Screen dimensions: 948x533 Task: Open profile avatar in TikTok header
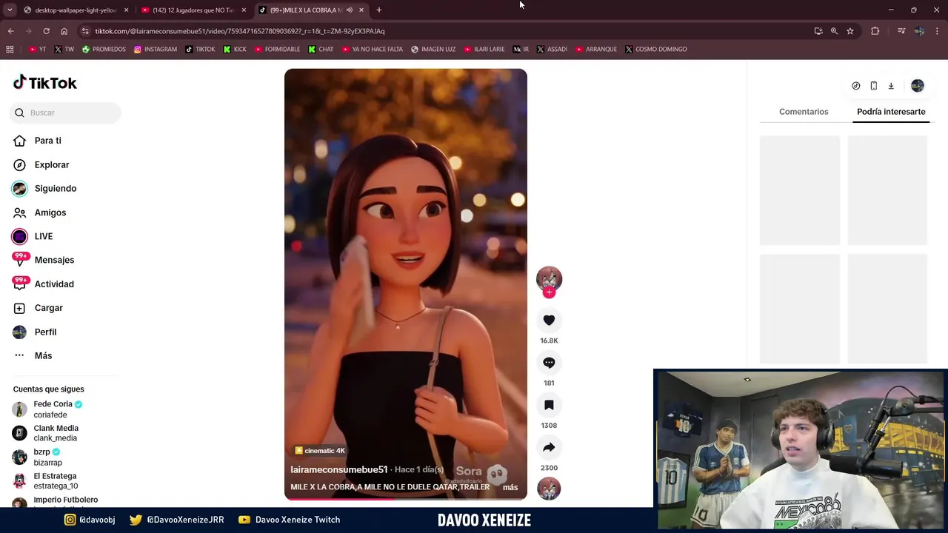pyautogui.click(x=918, y=86)
